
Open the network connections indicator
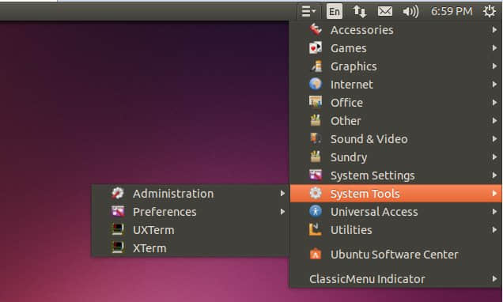pyautogui.click(x=360, y=12)
